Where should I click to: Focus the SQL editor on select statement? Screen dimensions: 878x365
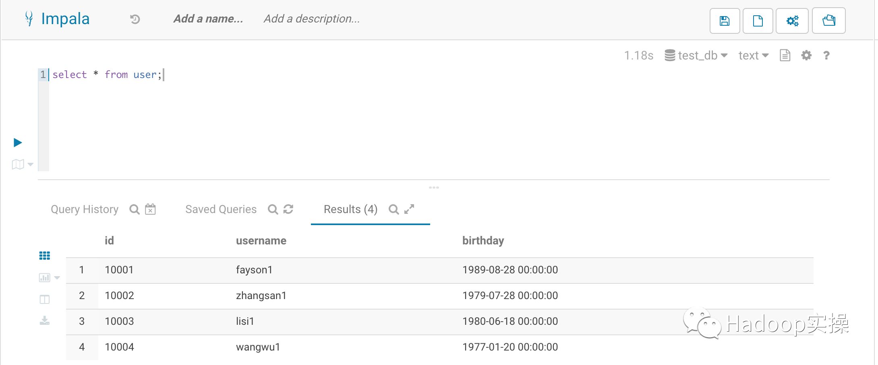(x=107, y=75)
